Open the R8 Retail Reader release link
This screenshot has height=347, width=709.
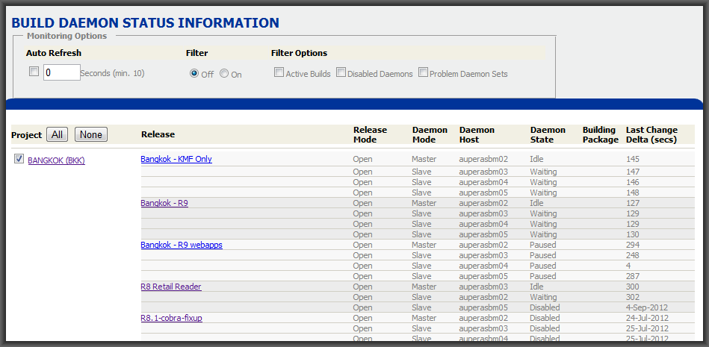pyautogui.click(x=171, y=287)
